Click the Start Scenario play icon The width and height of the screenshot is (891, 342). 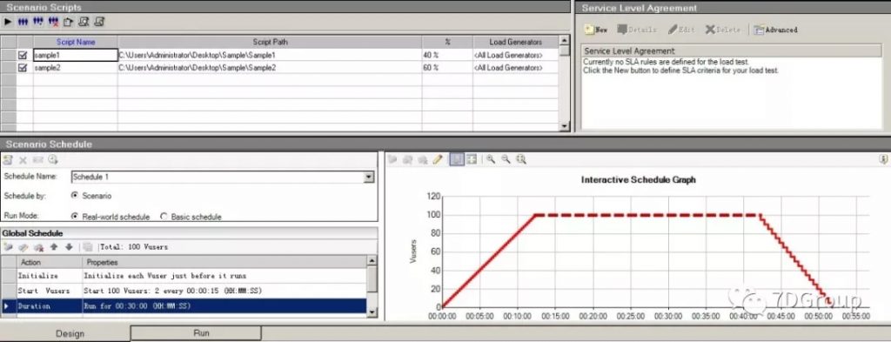(8, 22)
